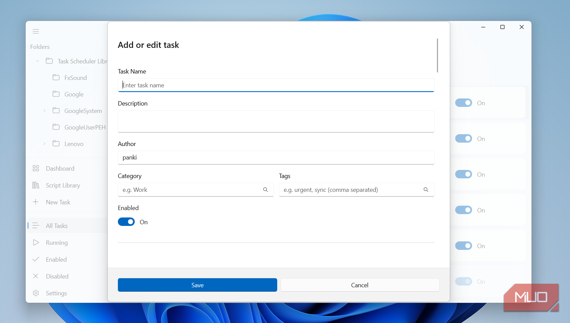Filter to Enabled tasks

[x=56, y=259]
